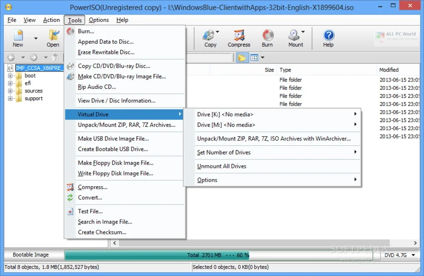424x276 pixels.
Task: Open the DVD 4.7G media size dropdown
Action: pos(399,255)
